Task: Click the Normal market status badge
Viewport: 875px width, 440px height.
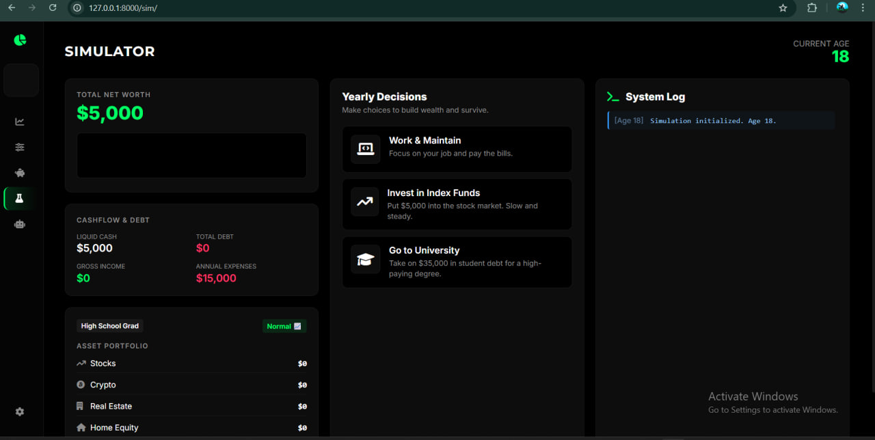Action: pyautogui.click(x=284, y=327)
